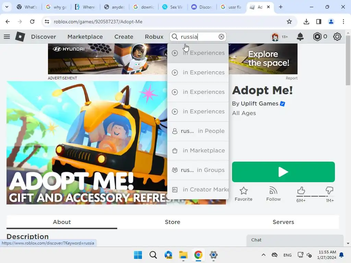The image size is (351, 263).
Task: Open Settings app from taskbar
Action: (x=214, y=255)
